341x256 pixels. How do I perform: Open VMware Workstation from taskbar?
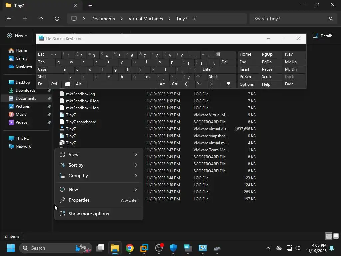[x=144, y=248]
